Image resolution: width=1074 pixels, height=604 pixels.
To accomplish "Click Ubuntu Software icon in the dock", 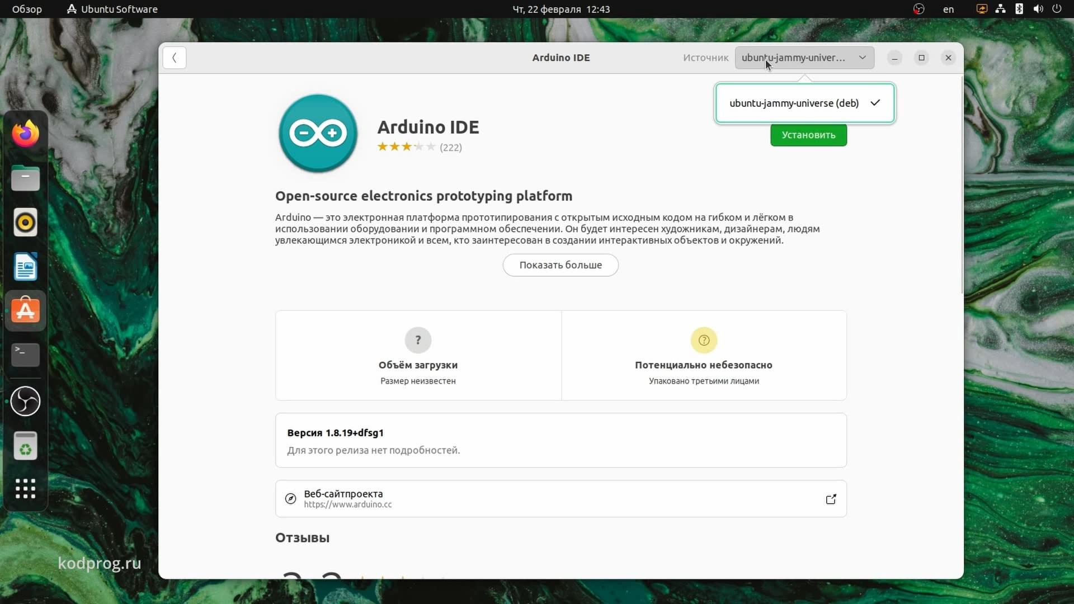I will pyautogui.click(x=26, y=310).
